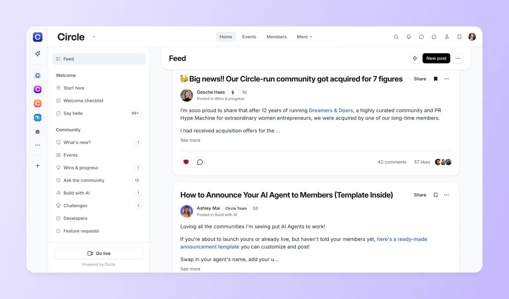The width and height of the screenshot is (509, 299).
Task: Click the New post button
Action: pos(436,58)
